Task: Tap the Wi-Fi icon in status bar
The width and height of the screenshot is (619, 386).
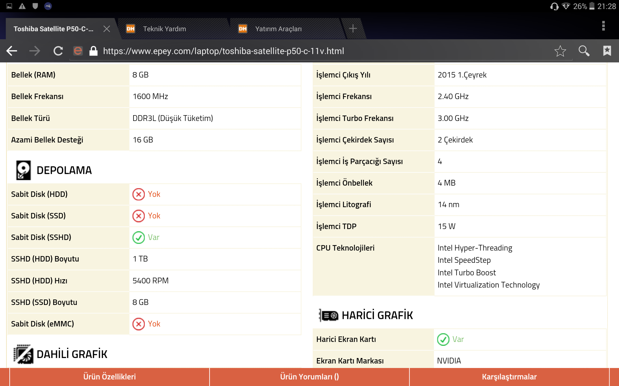Action: click(566, 6)
